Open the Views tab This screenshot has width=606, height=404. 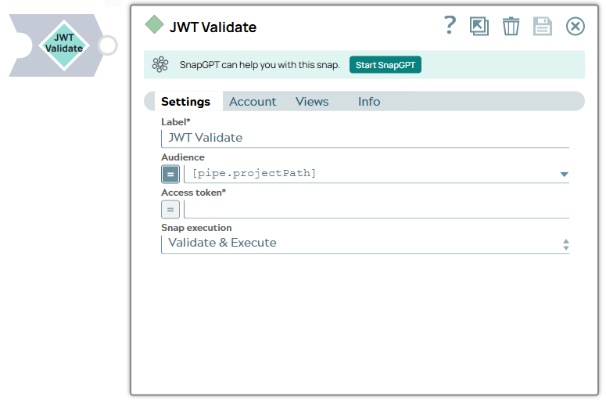[312, 102]
